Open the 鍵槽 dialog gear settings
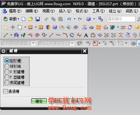 point(3,51)
